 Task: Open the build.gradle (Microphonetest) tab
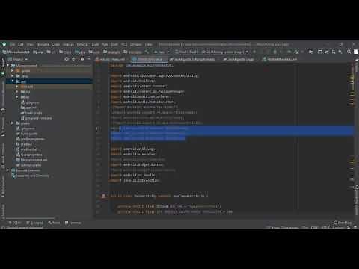(x=193, y=59)
